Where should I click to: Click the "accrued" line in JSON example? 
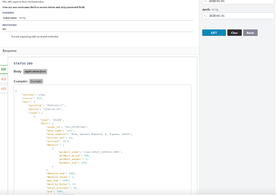(x=58, y=141)
